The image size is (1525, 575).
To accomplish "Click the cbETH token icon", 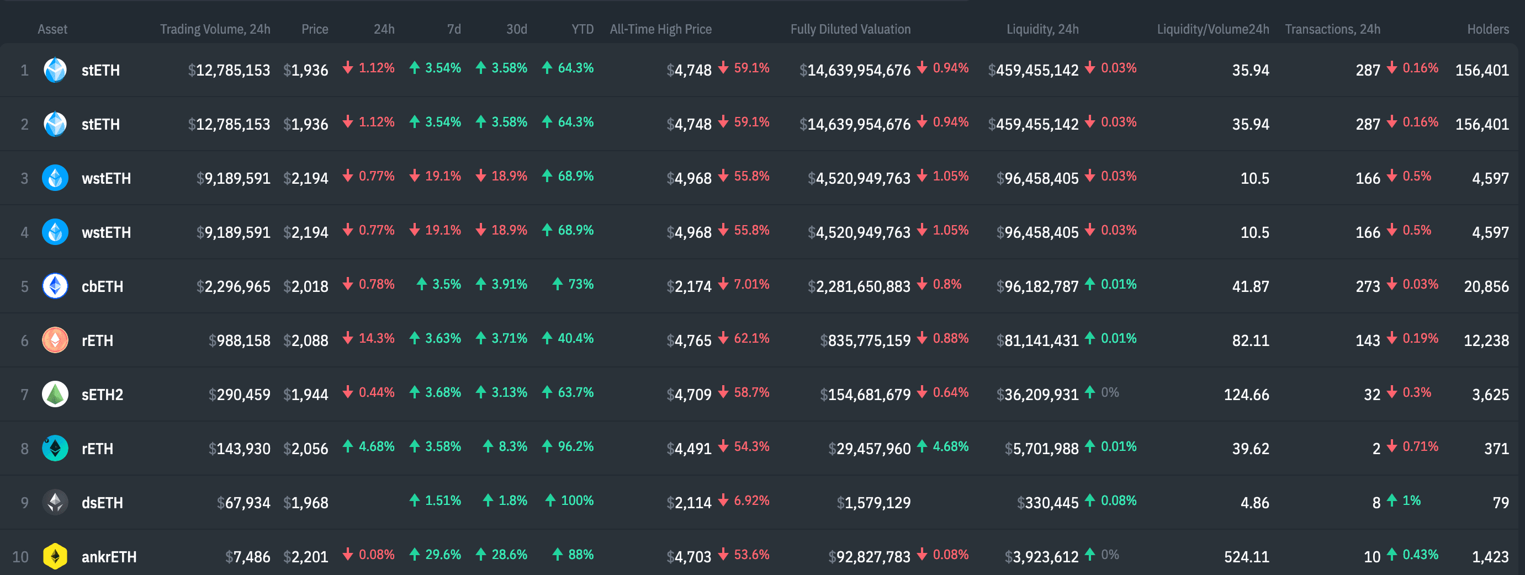I will pos(55,286).
